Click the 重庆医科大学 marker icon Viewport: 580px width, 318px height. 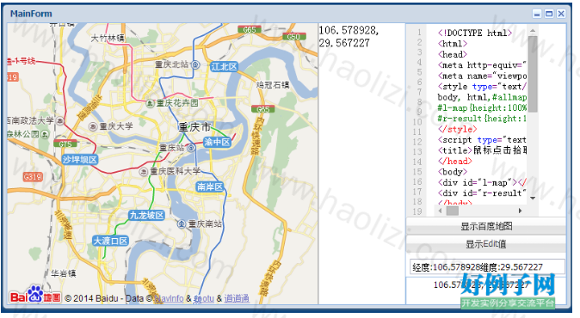click(144, 172)
